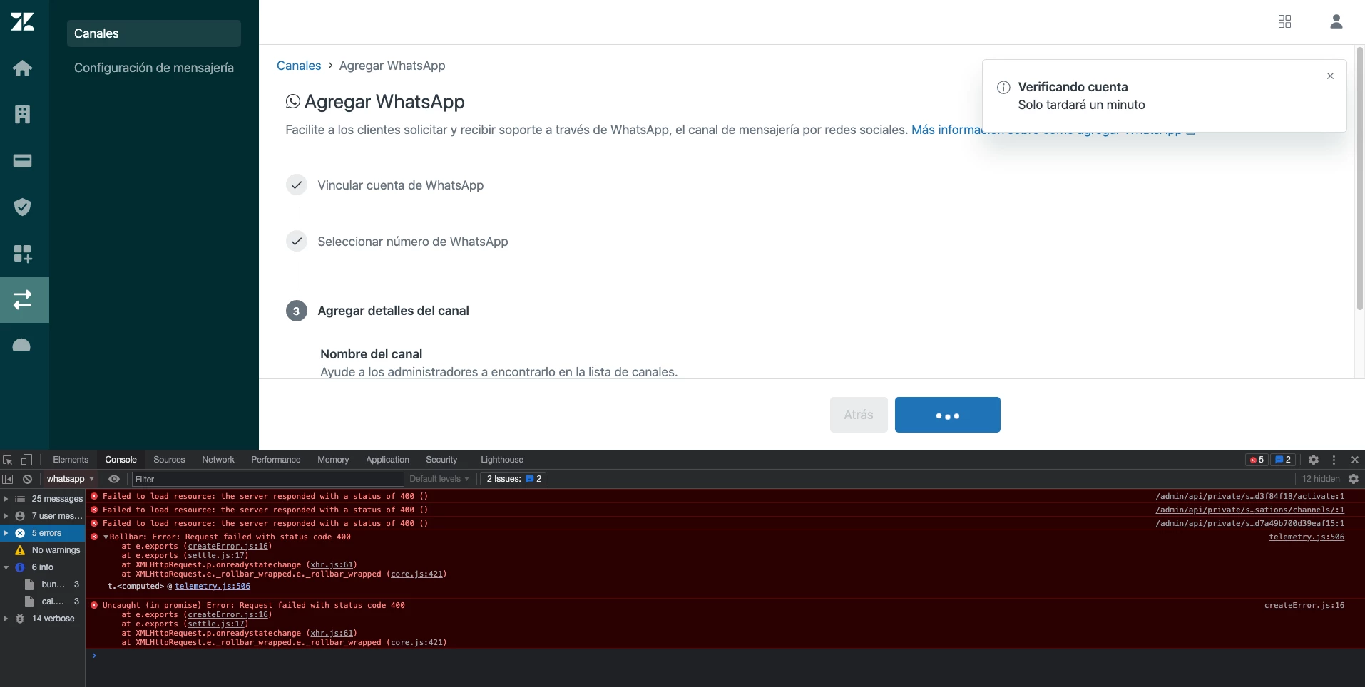Click the Zendesk logo icon

tap(23, 22)
